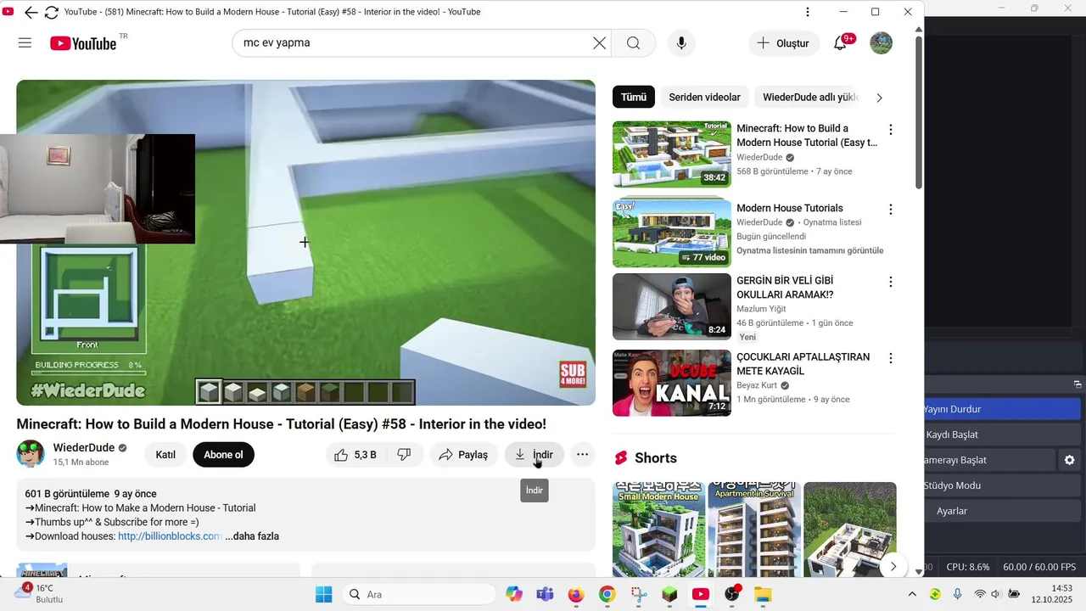This screenshot has width=1086, height=611.
Task: Open the YouTube hamburger guide menu
Action: 25,43
